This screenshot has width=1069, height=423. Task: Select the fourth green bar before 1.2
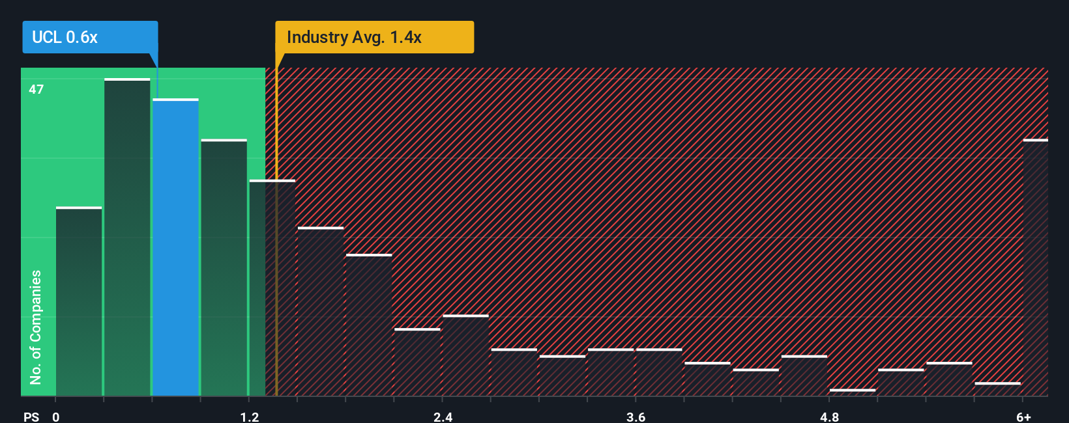pos(224,267)
